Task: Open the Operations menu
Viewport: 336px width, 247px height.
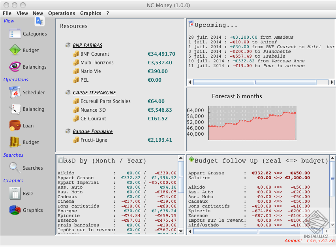Action: (62, 13)
